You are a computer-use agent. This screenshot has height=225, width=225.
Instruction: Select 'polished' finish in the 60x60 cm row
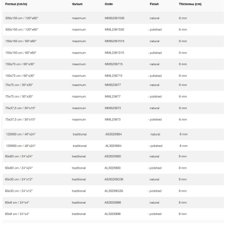pos(155,168)
